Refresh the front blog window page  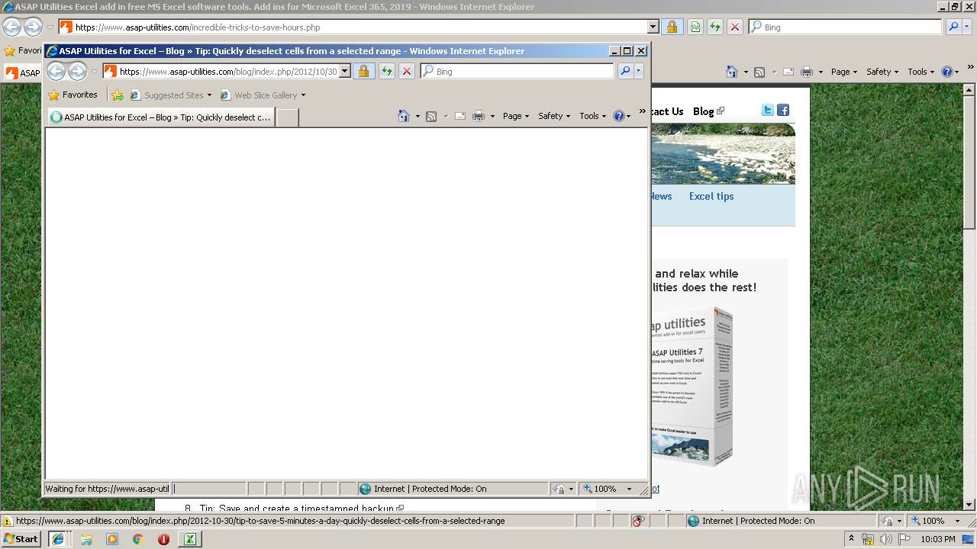pyautogui.click(x=386, y=71)
